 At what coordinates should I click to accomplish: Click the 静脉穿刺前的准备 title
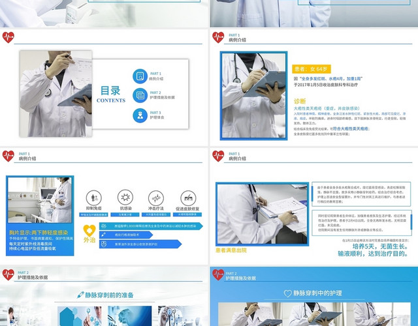[109, 295]
